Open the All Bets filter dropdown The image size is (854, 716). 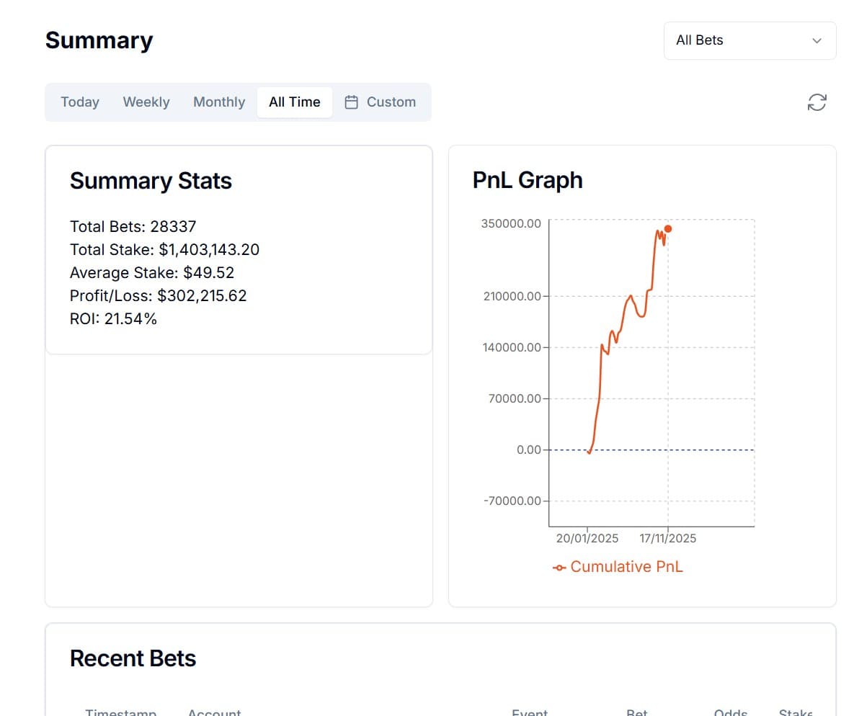(x=749, y=41)
